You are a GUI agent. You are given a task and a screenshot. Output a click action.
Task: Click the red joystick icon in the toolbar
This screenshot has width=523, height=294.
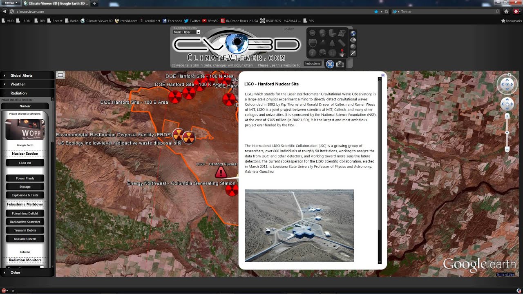click(x=342, y=53)
